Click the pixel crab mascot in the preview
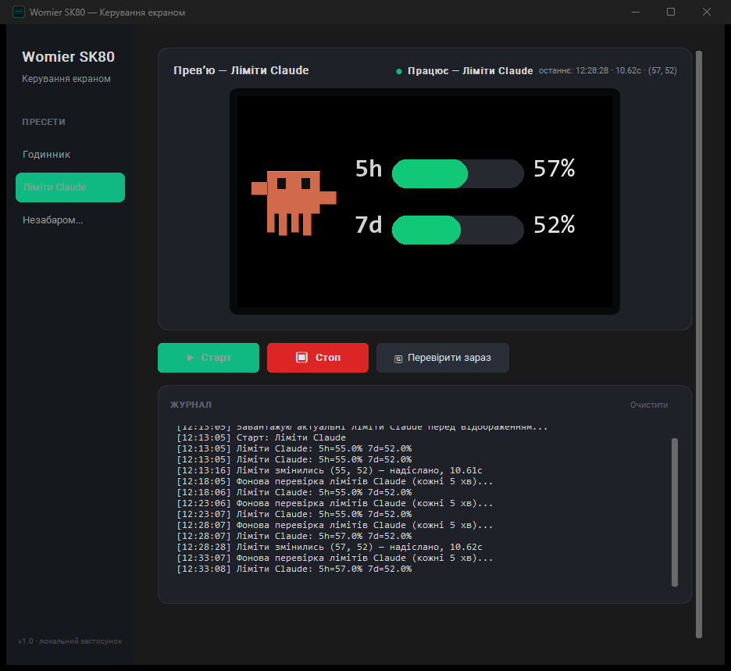 pyautogui.click(x=294, y=203)
